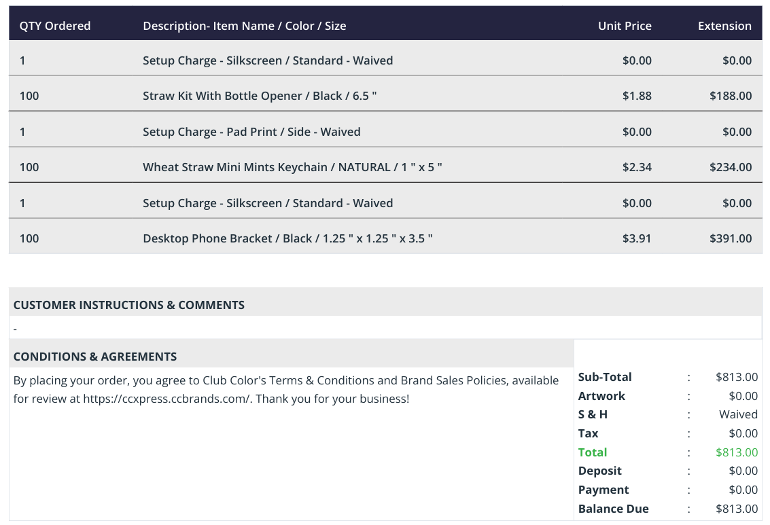
Task: Click the Setup Charge Pad Print row
Action: (x=385, y=132)
